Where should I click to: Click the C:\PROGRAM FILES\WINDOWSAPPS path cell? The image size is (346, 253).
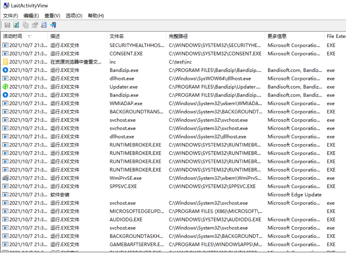click(215, 244)
